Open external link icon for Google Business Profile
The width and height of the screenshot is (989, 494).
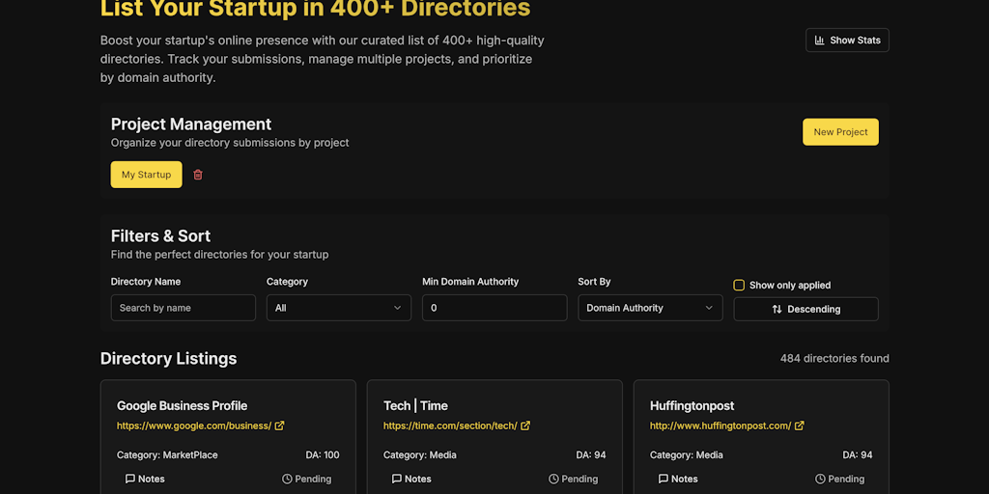click(x=279, y=425)
